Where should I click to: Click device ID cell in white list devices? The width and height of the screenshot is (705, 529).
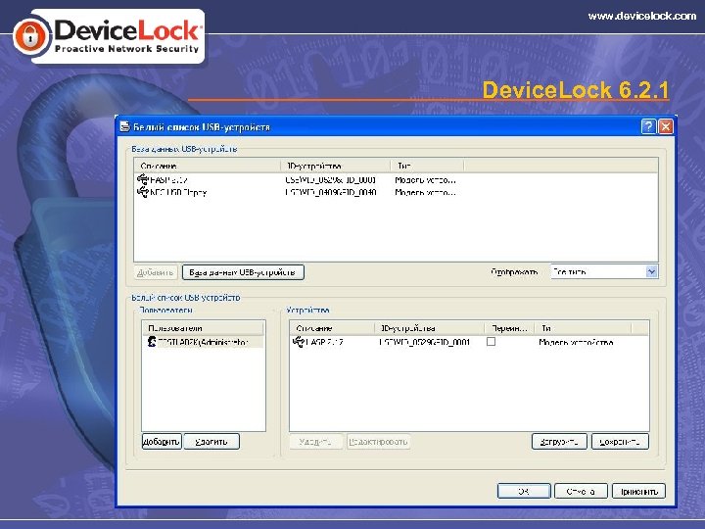point(424,342)
